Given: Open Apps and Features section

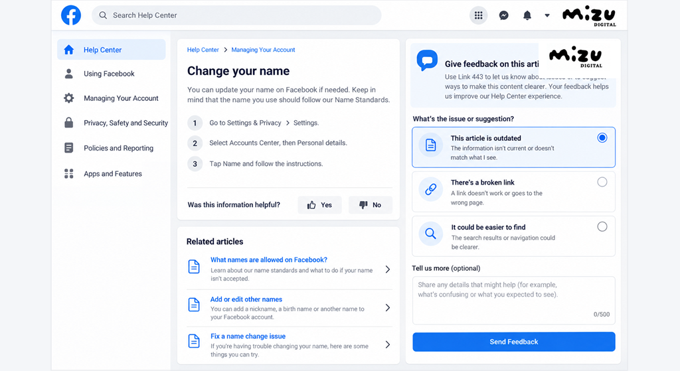Looking at the screenshot, I should click(112, 174).
